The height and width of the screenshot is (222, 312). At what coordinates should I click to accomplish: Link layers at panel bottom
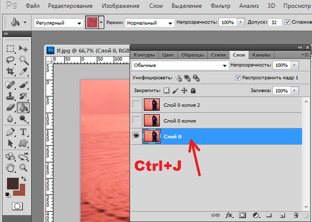(x=215, y=215)
